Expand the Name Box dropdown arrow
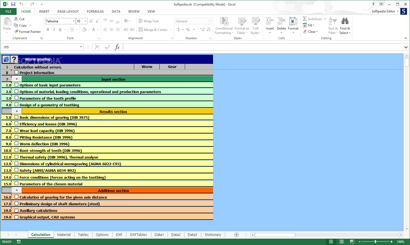Viewport: 410px width, 245px height. click(x=81, y=47)
